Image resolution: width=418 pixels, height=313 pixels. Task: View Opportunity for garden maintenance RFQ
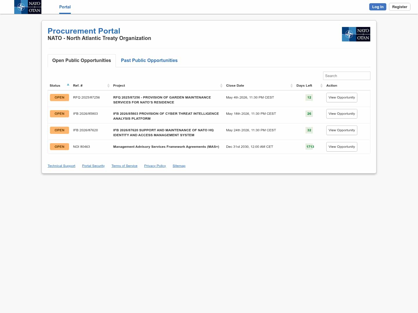(x=342, y=98)
